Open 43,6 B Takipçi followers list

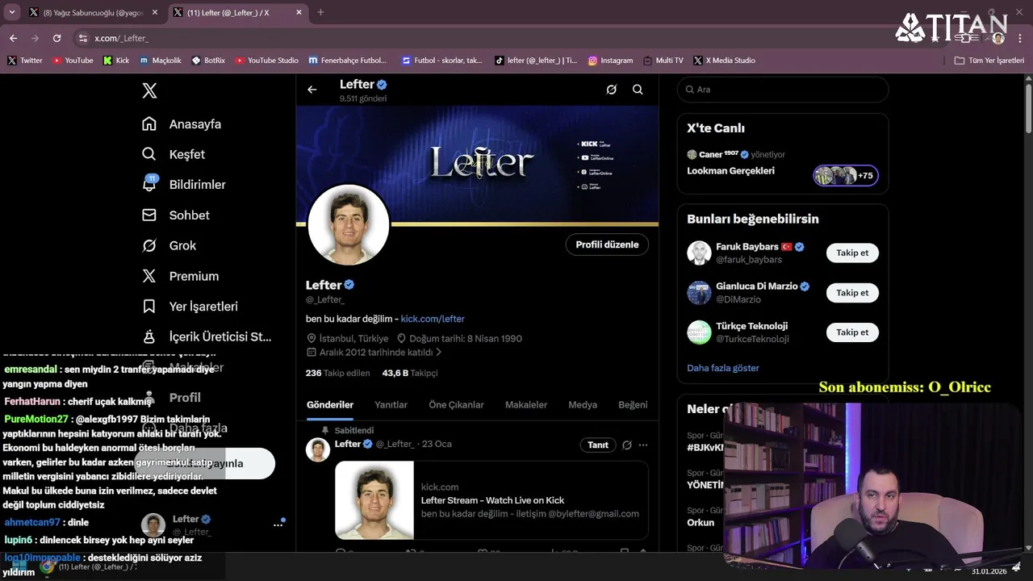[410, 373]
